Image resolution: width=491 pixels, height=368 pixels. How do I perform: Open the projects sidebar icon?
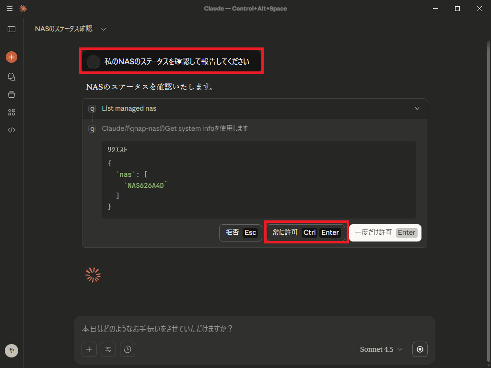point(12,94)
